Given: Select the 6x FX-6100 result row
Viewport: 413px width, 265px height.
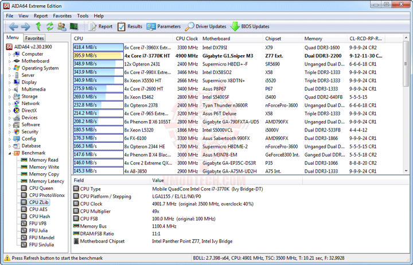Looking at the screenshot, I should [x=237, y=138].
